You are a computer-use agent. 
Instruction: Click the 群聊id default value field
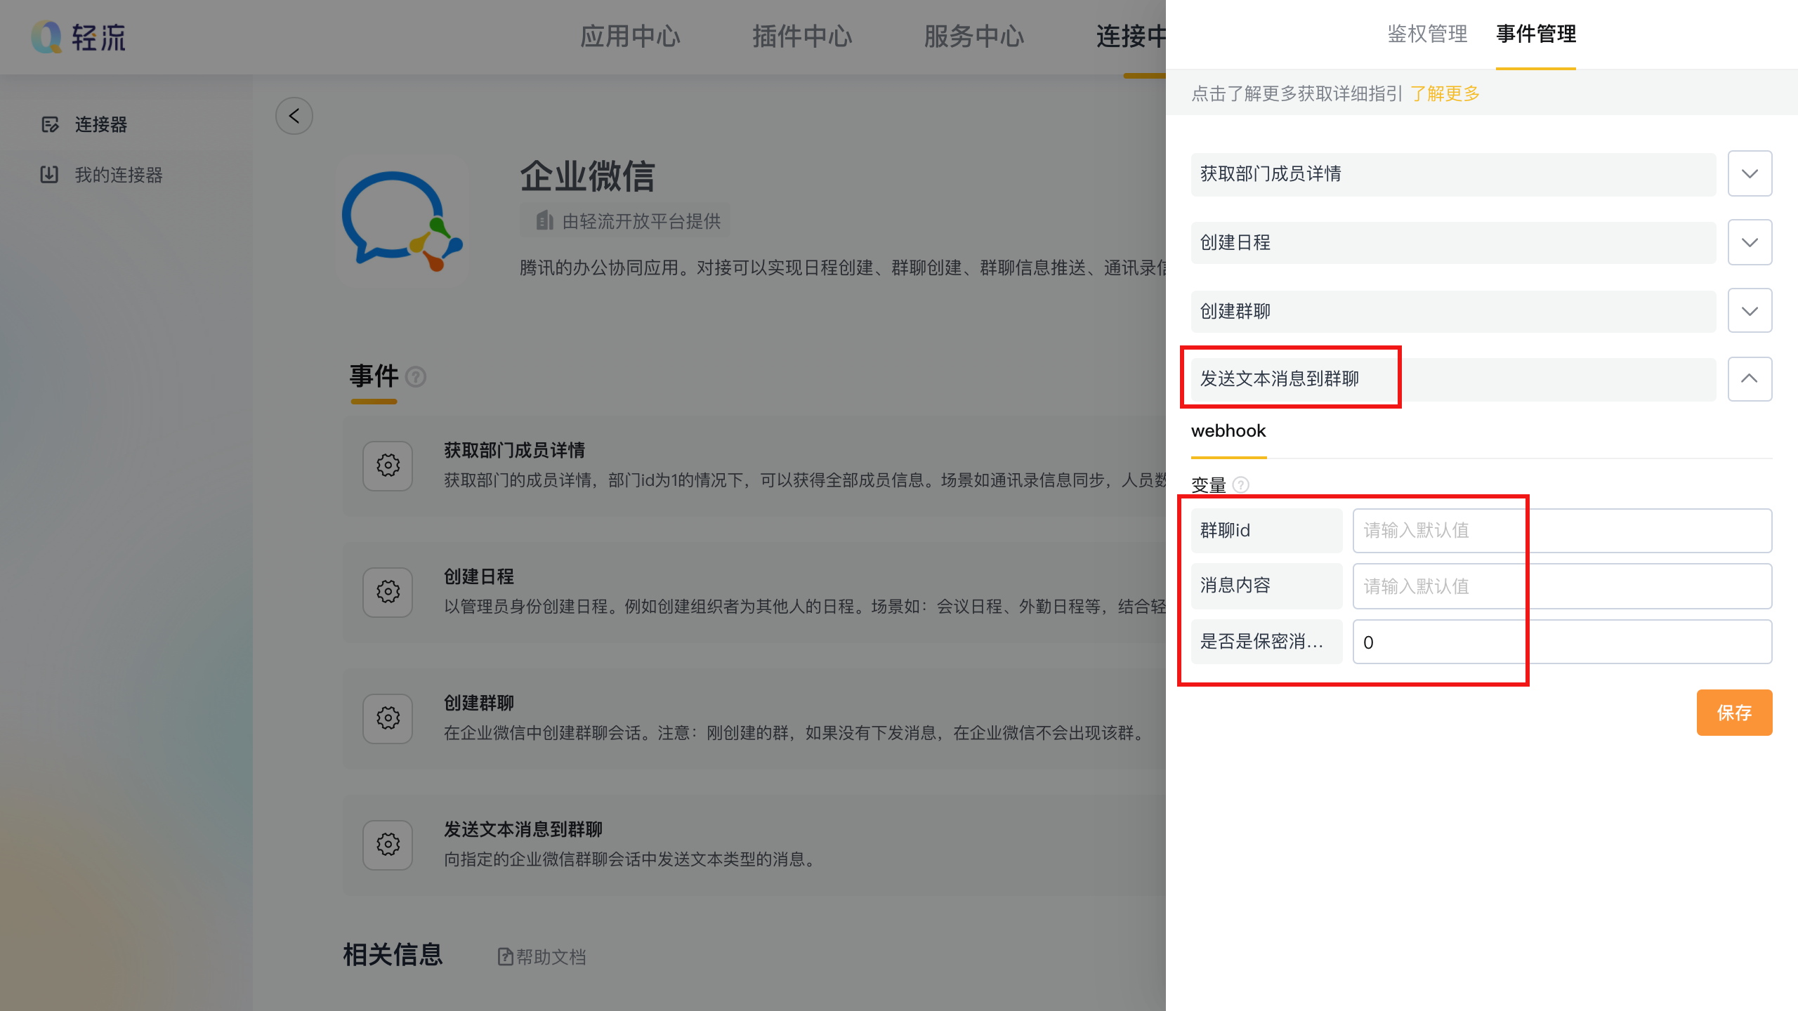pyautogui.click(x=1562, y=531)
